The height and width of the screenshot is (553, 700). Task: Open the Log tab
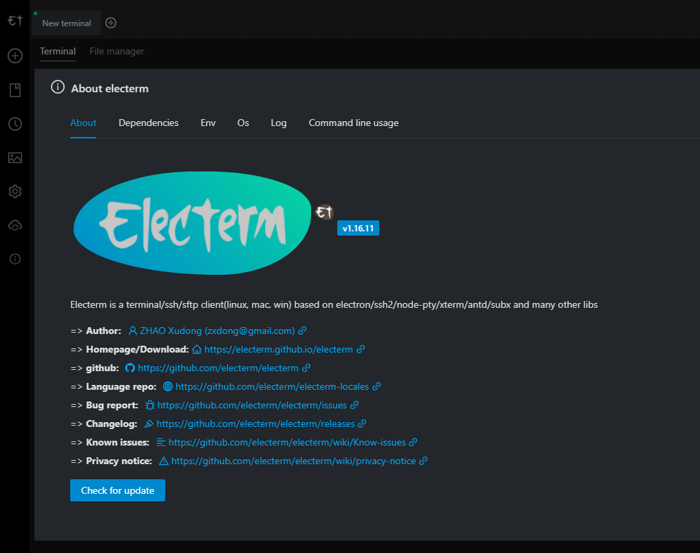(x=279, y=123)
